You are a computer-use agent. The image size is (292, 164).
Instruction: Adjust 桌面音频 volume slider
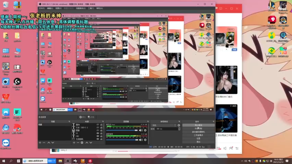122,140
